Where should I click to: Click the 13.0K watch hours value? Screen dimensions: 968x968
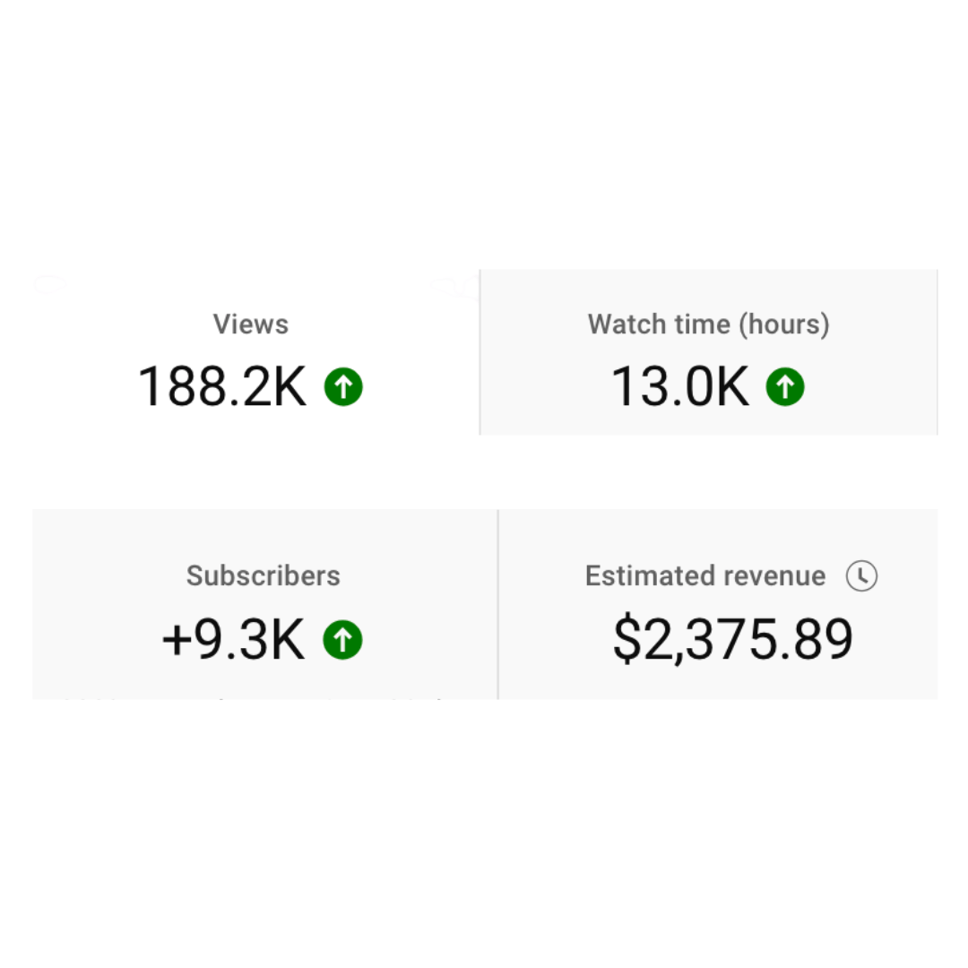pos(679,386)
